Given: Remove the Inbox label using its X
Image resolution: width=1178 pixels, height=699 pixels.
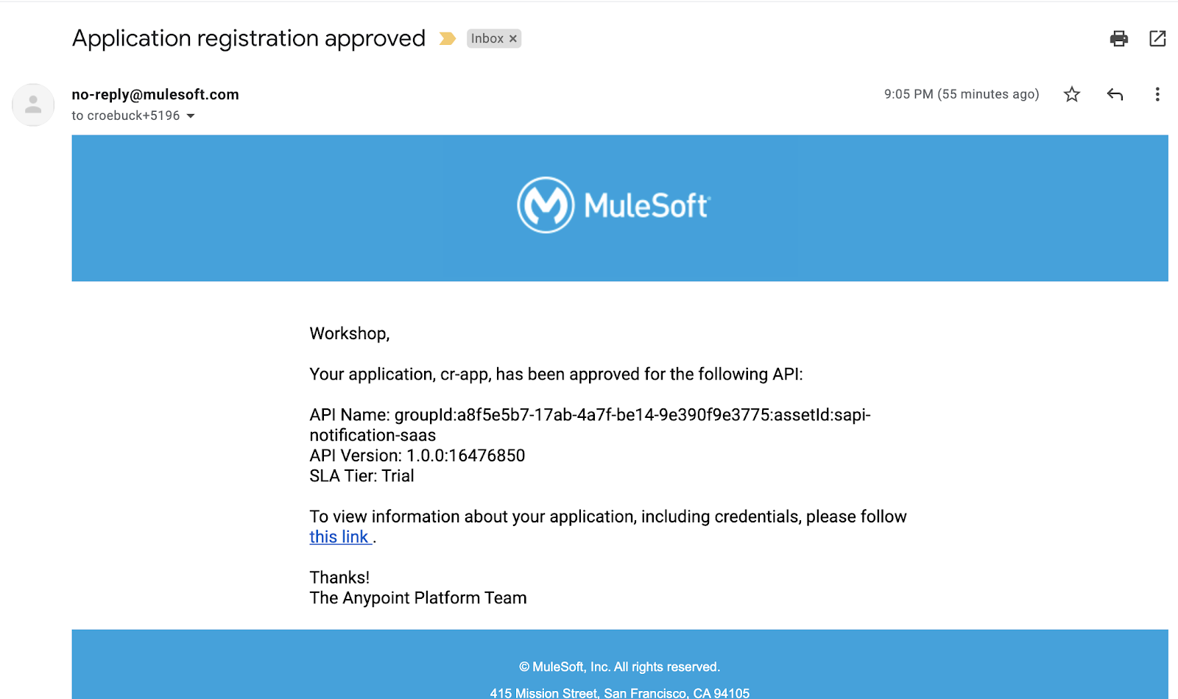Looking at the screenshot, I should pos(513,39).
